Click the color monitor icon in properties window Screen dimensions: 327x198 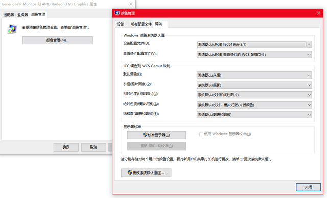12,29
